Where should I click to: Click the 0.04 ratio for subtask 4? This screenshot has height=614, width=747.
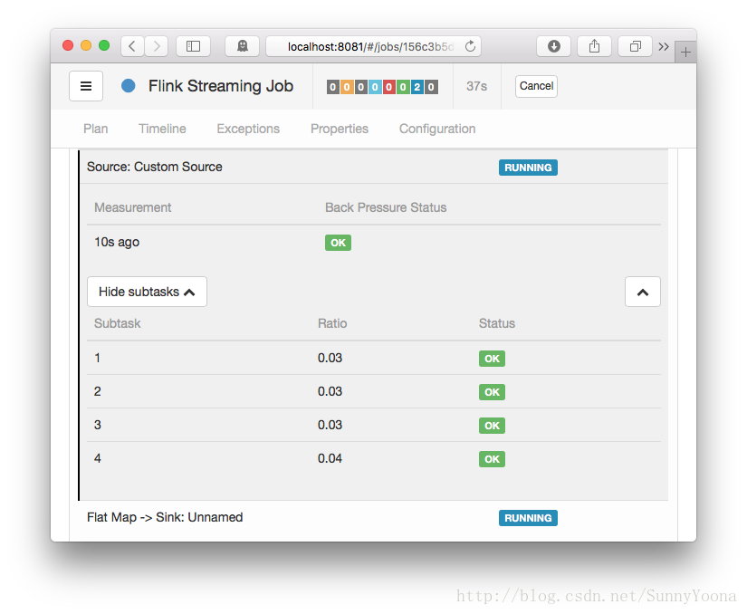pos(330,459)
